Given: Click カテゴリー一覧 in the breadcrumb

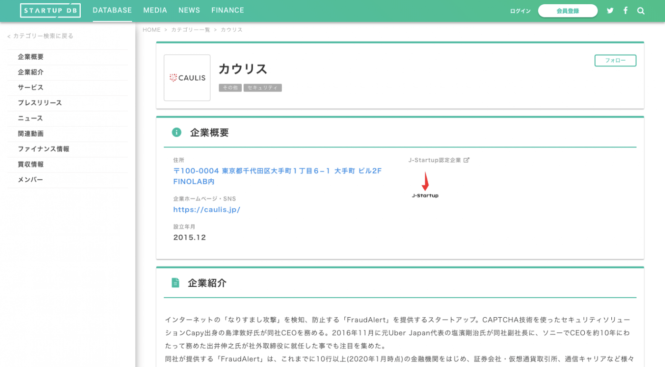Looking at the screenshot, I should click(190, 30).
